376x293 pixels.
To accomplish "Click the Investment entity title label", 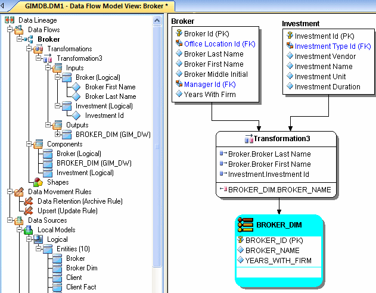I will [x=300, y=23].
